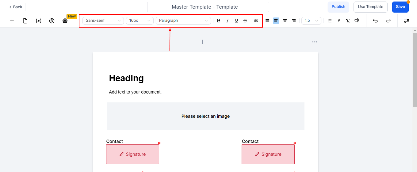Click the dollar sign pricing icon
The image size is (417, 172).
point(52,21)
